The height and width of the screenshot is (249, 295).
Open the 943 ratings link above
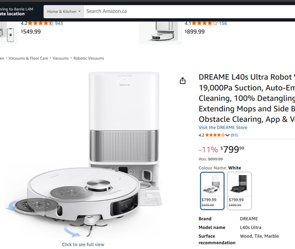[x=59, y=23]
